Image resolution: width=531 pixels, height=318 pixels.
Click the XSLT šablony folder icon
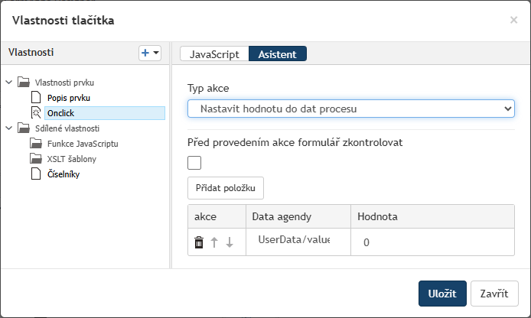point(36,159)
